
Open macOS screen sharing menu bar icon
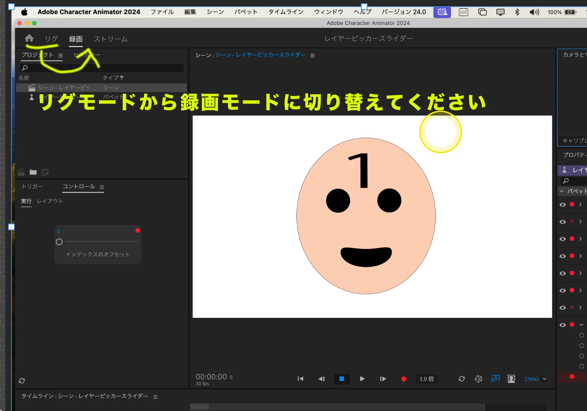442,12
